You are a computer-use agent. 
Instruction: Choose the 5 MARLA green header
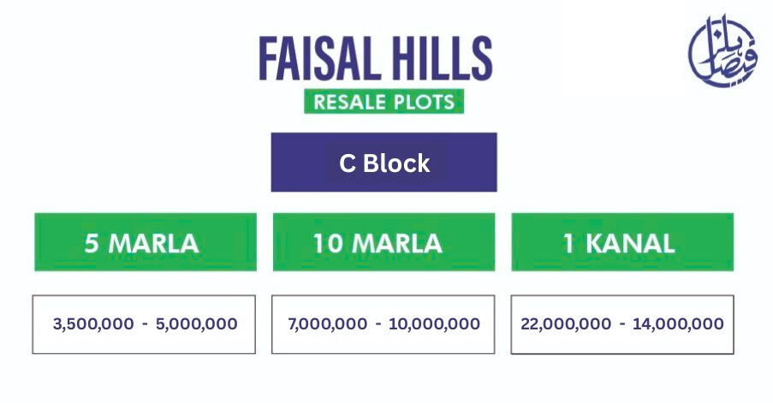pyautogui.click(x=145, y=243)
